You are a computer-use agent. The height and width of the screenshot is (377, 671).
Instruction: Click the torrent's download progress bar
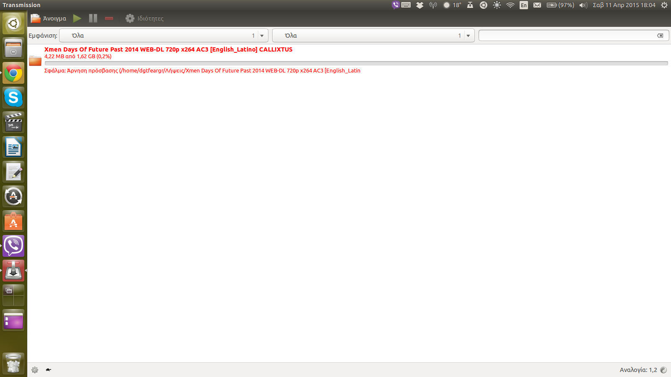pos(356,63)
